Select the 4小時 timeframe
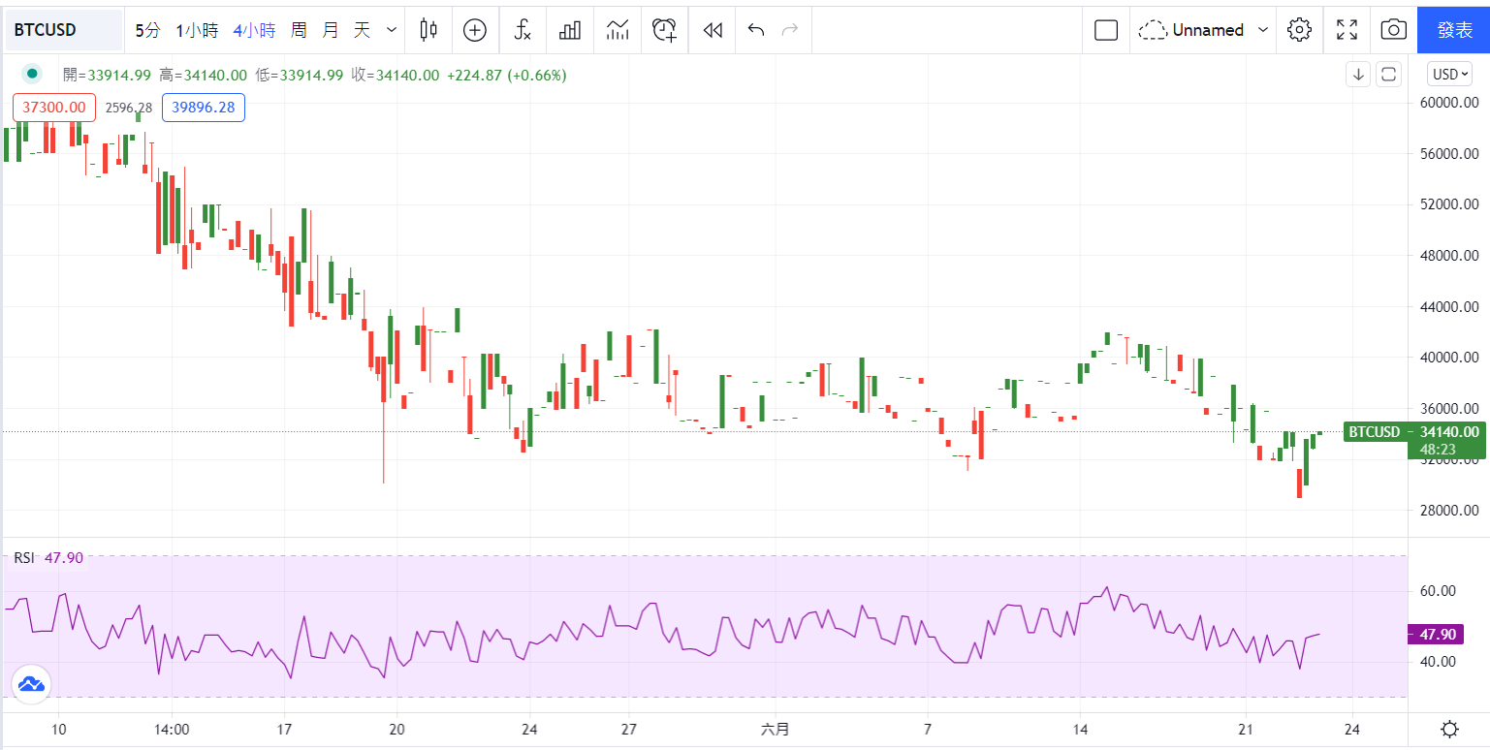This screenshot has width=1490, height=750. click(x=254, y=30)
